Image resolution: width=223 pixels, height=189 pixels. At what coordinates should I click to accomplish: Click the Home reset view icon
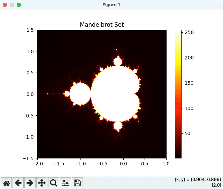(6, 183)
